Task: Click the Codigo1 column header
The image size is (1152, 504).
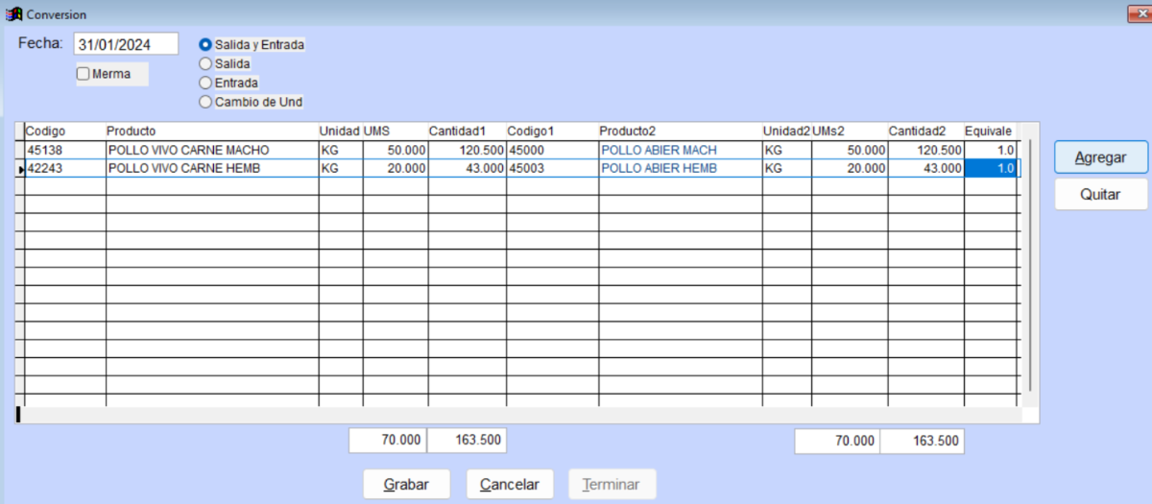Action: [552, 131]
